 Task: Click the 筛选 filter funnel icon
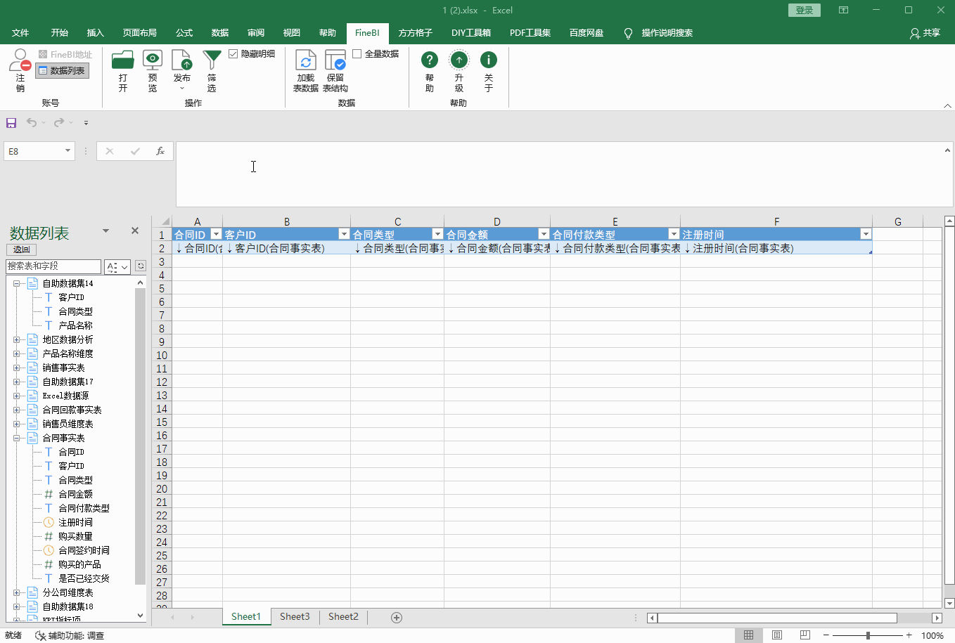pos(212,60)
